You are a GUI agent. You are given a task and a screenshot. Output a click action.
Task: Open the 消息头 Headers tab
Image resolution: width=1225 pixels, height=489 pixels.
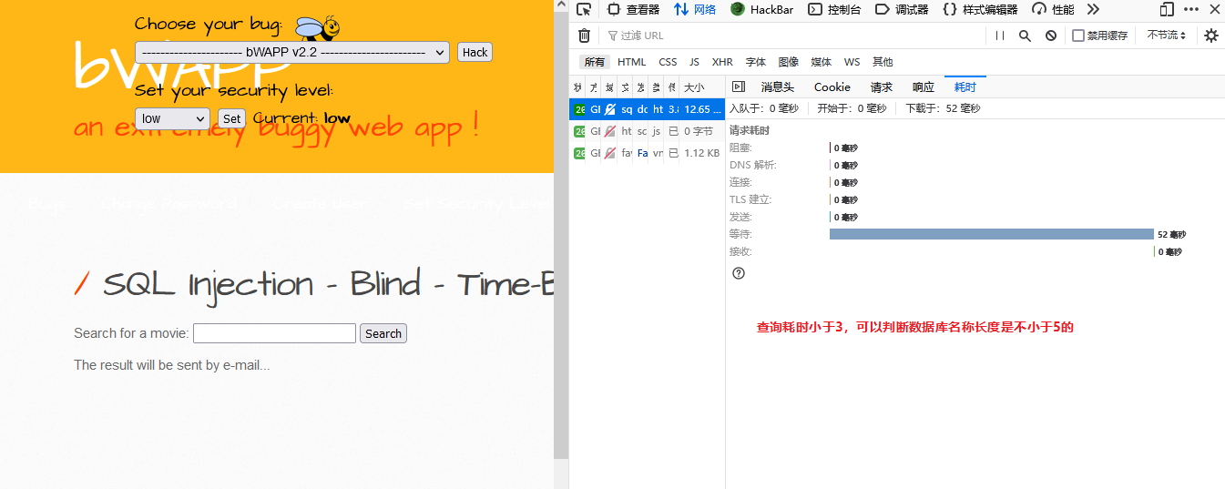(778, 87)
